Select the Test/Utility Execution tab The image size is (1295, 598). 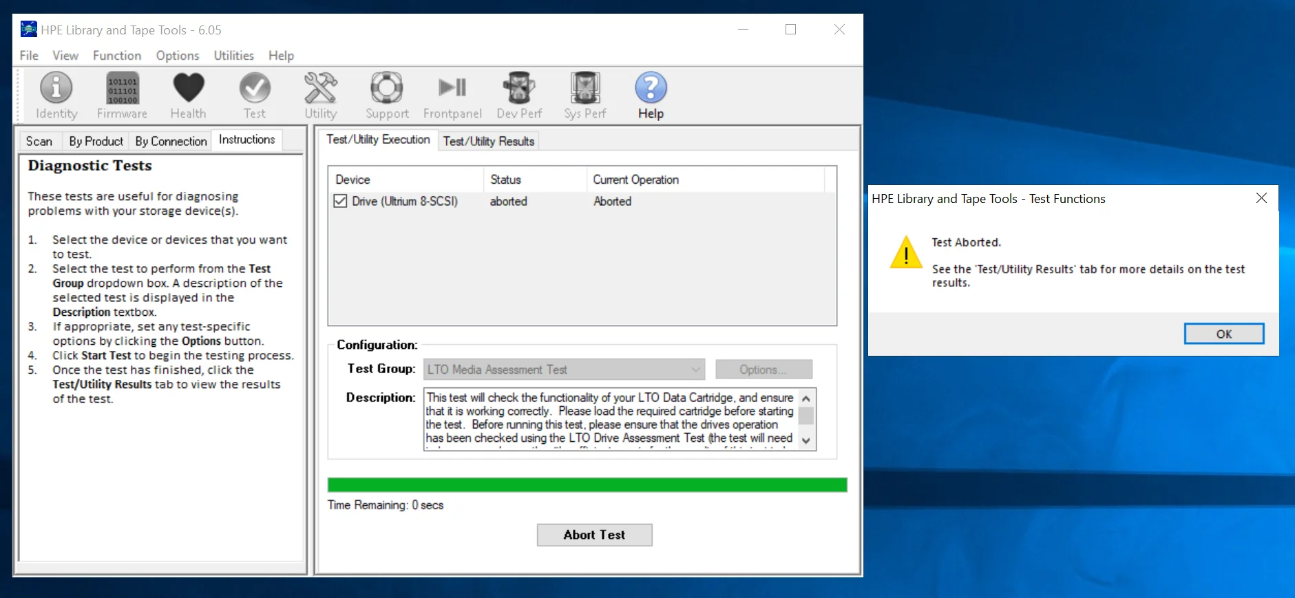click(x=378, y=140)
